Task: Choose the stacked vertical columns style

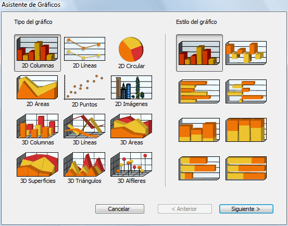Action: (x=199, y=130)
